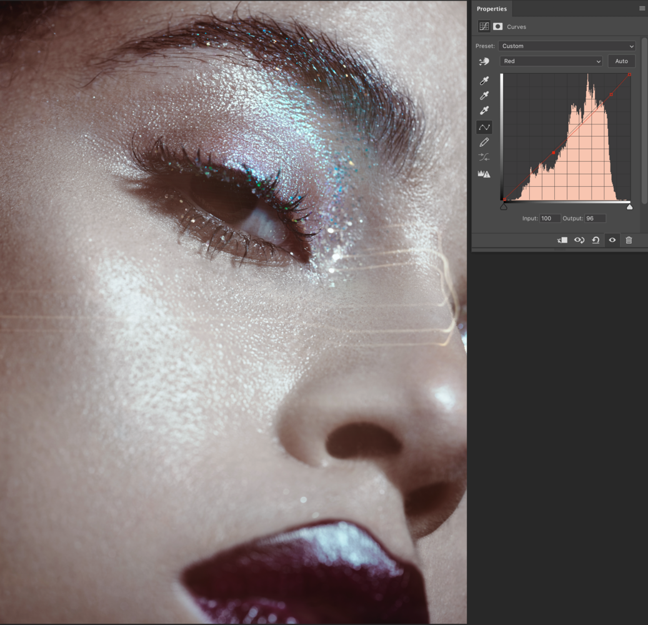
Task: Clip the Curves adjustment to the layer below
Action: [x=562, y=240]
